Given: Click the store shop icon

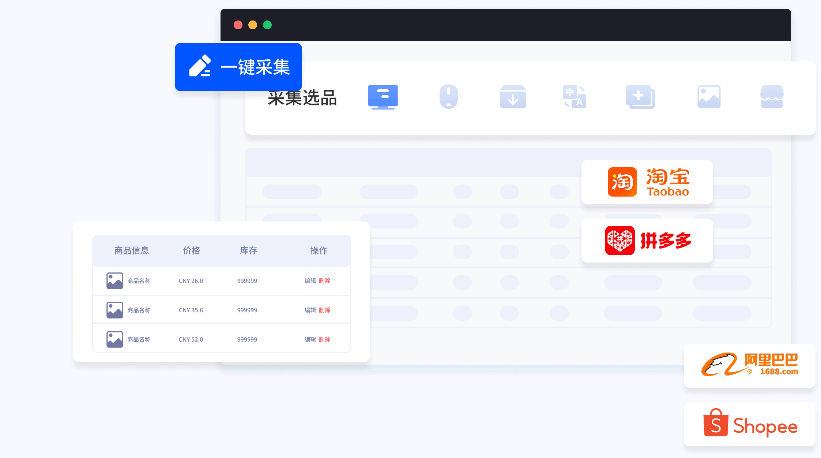Looking at the screenshot, I should pos(772,97).
